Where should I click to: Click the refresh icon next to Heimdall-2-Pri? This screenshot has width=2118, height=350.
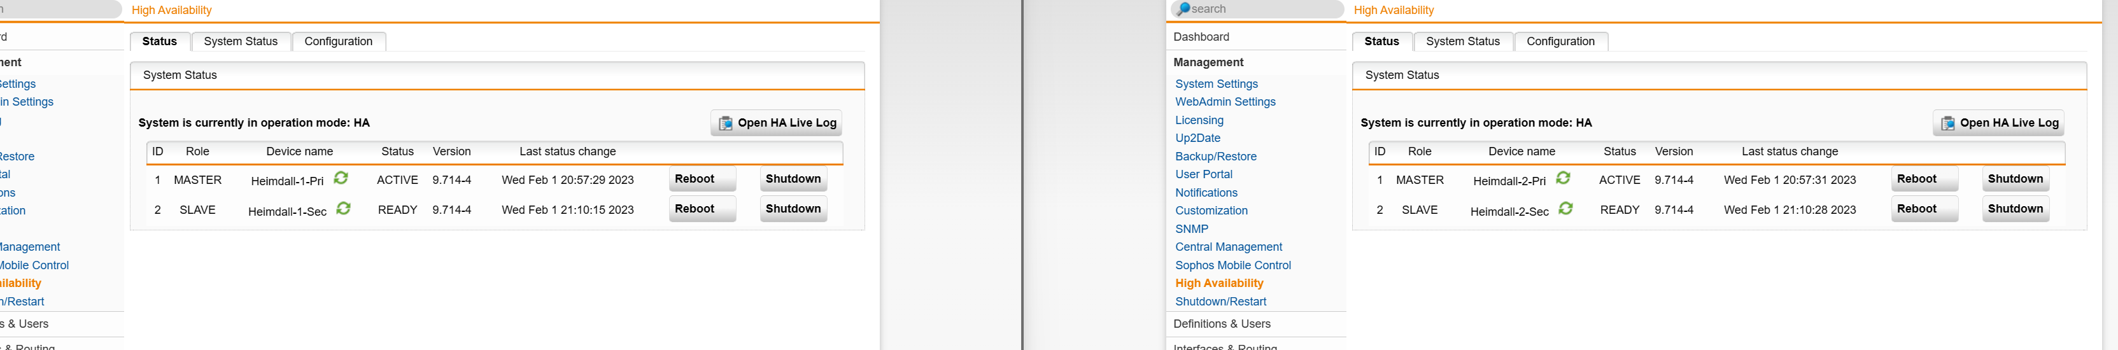tap(1563, 178)
